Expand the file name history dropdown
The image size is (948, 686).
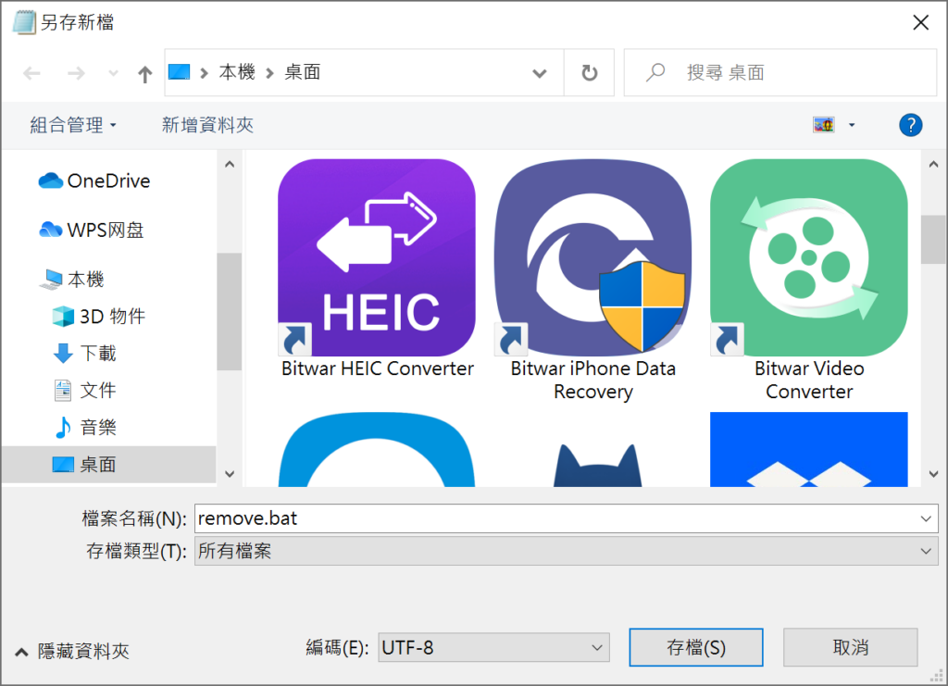(926, 518)
